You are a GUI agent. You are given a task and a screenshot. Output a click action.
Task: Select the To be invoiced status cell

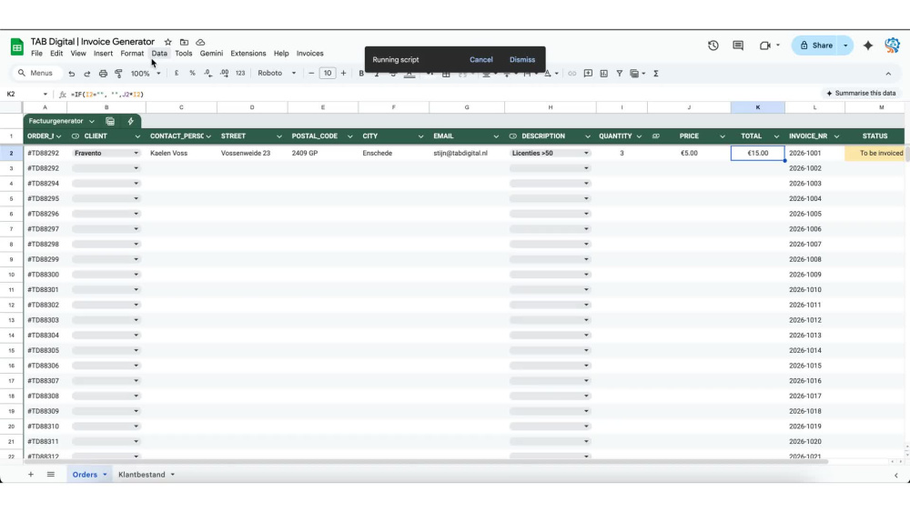pos(875,153)
